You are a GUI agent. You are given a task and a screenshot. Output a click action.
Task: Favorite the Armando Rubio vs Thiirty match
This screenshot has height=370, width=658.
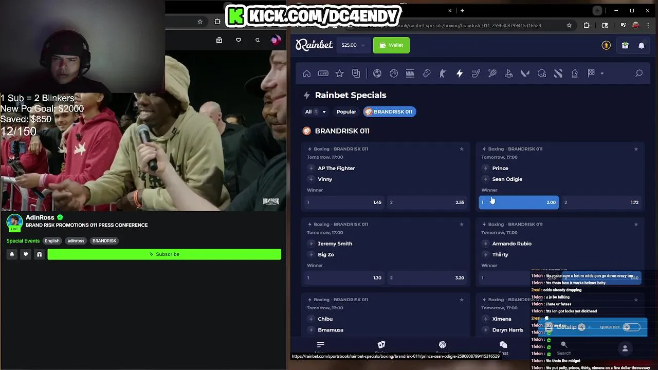(x=636, y=224)
